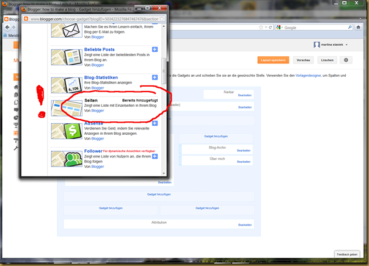
Task: Click the full-width Gadget hinzufügen link
Action: [159, 195]
